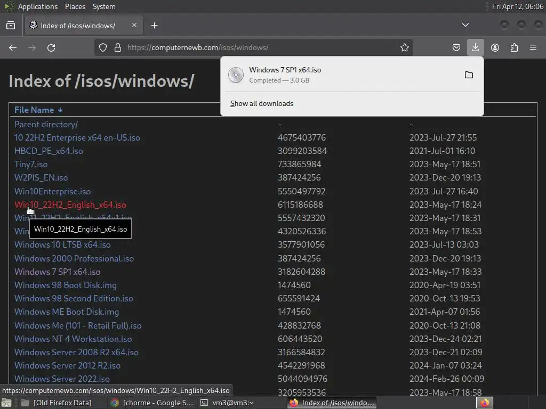Reload the current page

[x=51, y=47]
